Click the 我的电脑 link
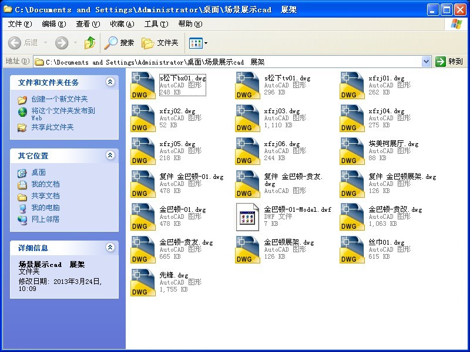The width and height of the screenshot is (470, 352). (x=45, y=208)
